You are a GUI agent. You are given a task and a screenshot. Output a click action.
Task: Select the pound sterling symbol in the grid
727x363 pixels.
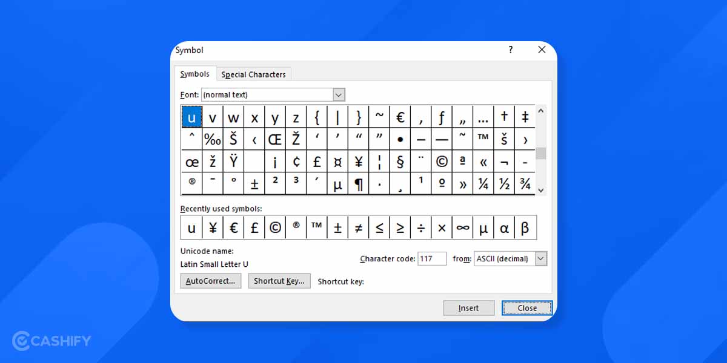(x=317, y=161)
